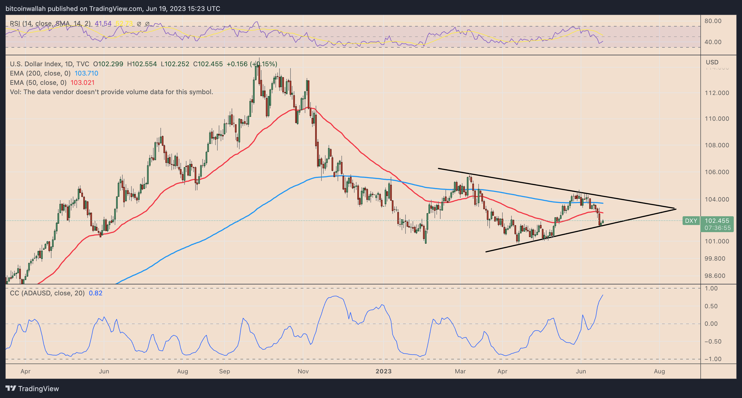
Task: Click the USD currency label on price axis
Action: point(712,62)
